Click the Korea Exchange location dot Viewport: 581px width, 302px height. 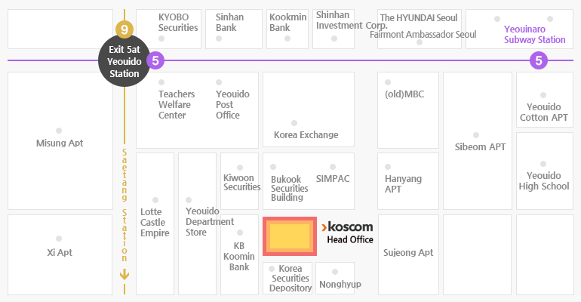294,123
